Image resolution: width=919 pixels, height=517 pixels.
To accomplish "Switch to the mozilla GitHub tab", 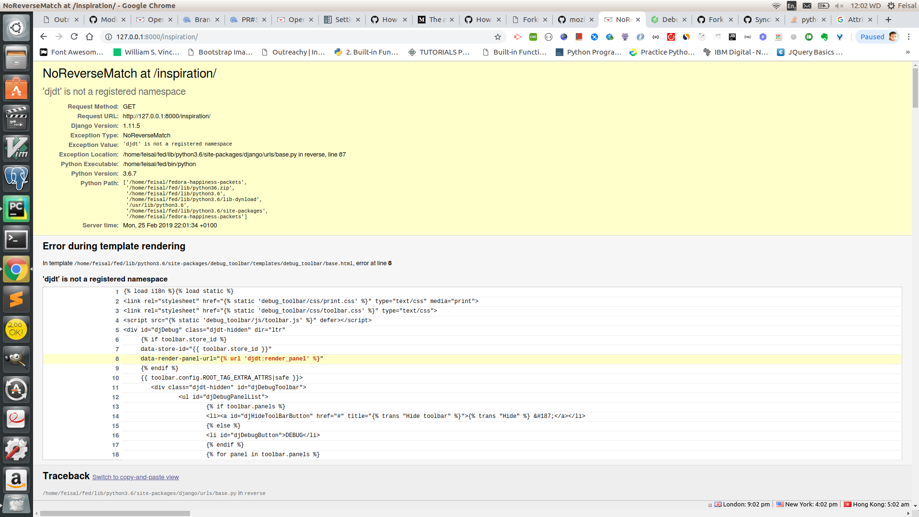I will pyautogui.click(x=576, y=20).
